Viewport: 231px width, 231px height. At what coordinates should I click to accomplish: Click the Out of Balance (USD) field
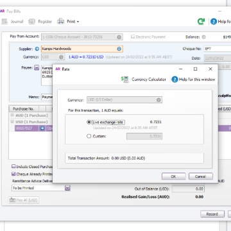click(188, 189)
